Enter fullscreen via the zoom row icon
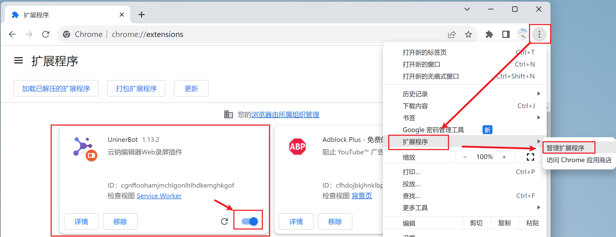616x237 pixels. 530,157
